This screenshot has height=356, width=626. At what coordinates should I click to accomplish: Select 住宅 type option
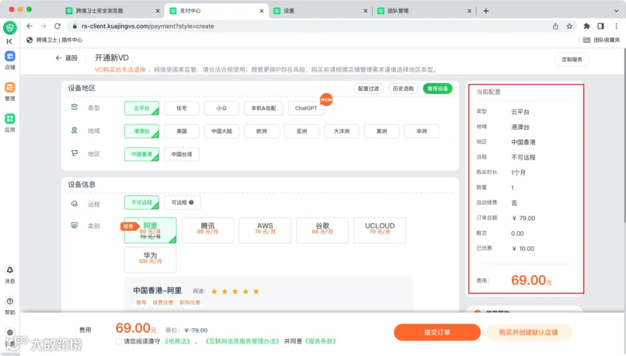[182, 108]
